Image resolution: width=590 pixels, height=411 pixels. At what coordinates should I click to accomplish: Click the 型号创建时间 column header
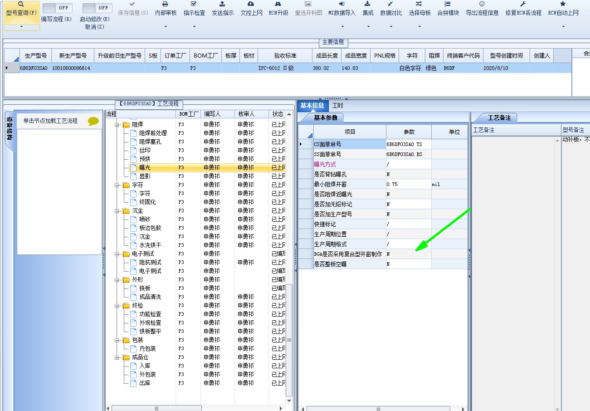click(506, 56)
